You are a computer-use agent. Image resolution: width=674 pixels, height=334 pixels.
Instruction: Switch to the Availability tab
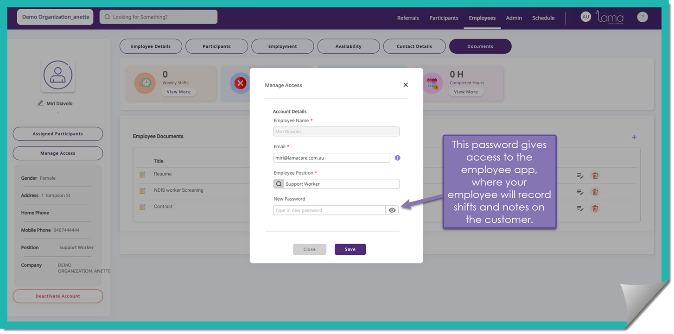point(348,46)
